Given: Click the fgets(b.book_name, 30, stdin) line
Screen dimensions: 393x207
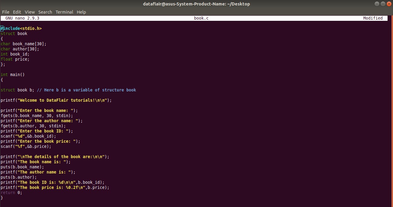Looking at the screenshot, I should (37, 116).
